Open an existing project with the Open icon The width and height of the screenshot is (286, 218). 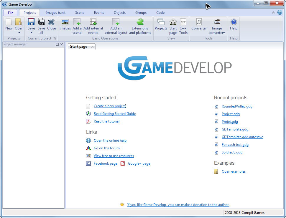click(19, 24)
